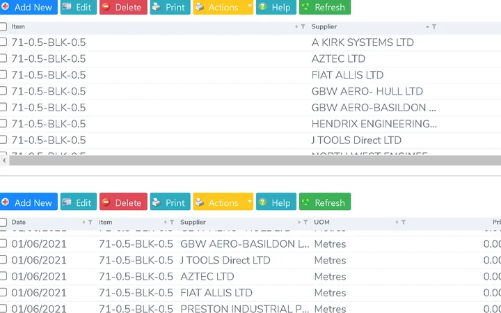Sort by UOM column arrows
Screen dimensions: 501x313
397,223
